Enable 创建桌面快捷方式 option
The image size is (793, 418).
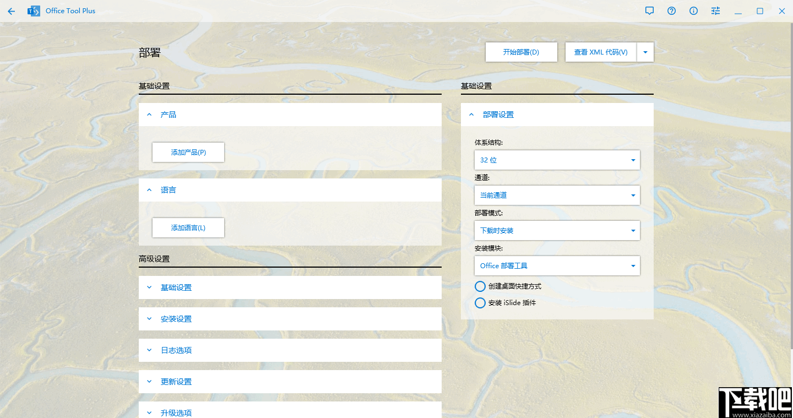pyautogui.click(x=480, y=286)
